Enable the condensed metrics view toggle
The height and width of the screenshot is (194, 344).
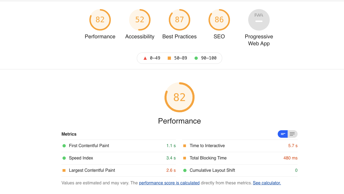(283, 134)
